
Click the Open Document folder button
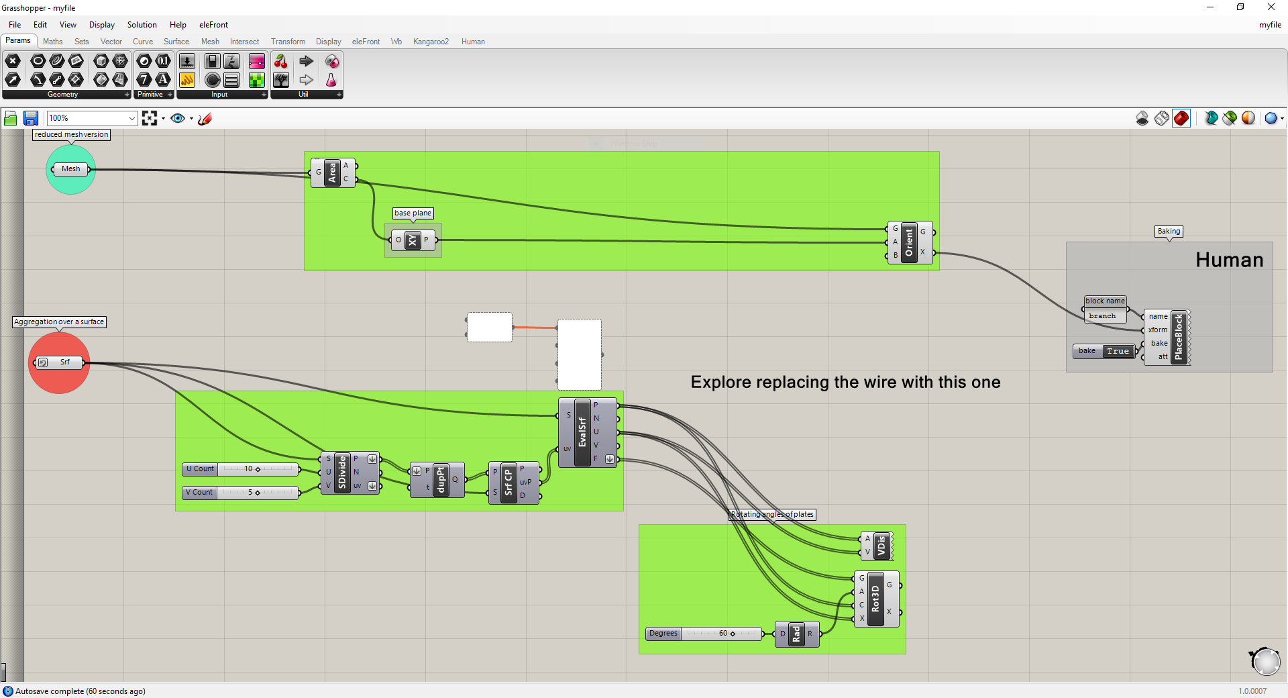[x=10, y=118]
